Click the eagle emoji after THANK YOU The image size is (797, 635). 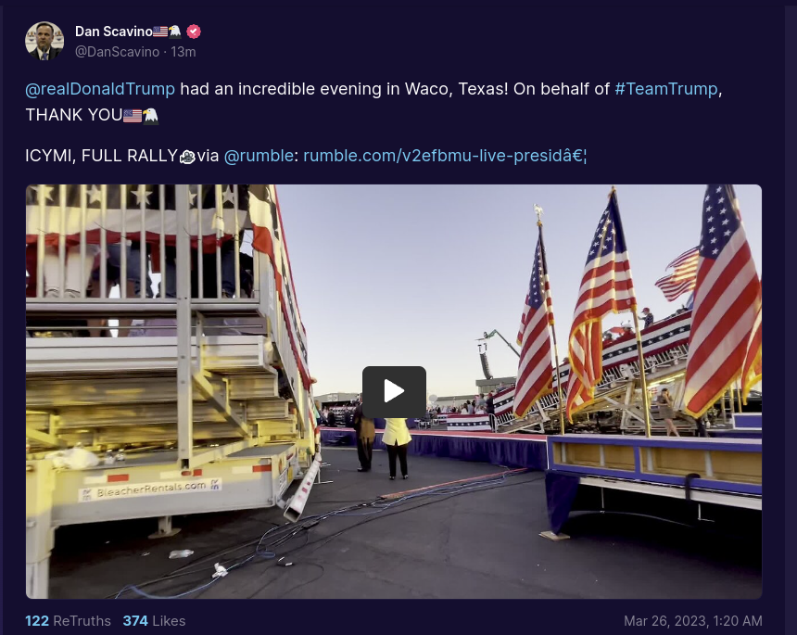pos(150,116)
